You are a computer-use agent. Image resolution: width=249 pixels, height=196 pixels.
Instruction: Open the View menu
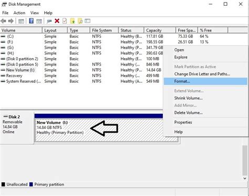click(35, 13)
